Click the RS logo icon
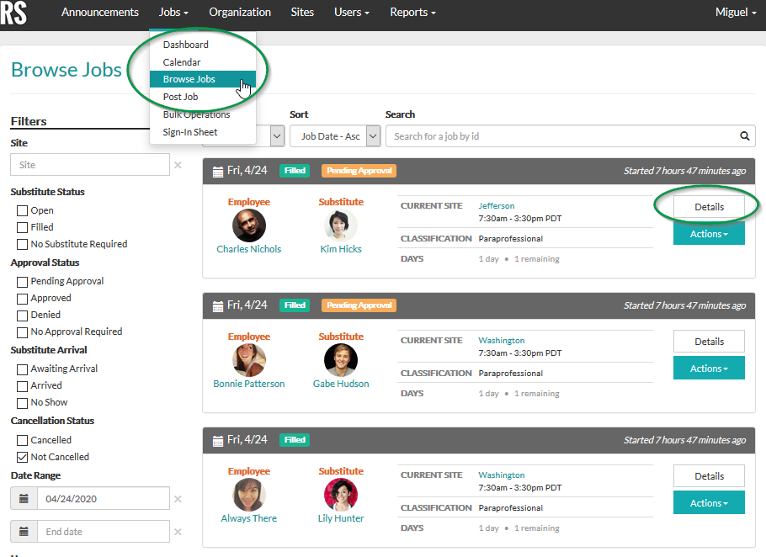Screen dimensions: 766x557 coord(15,14)
